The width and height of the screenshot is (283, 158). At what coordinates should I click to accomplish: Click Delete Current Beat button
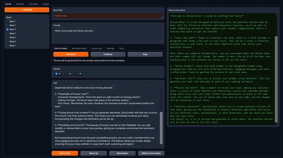pos(151,153)
